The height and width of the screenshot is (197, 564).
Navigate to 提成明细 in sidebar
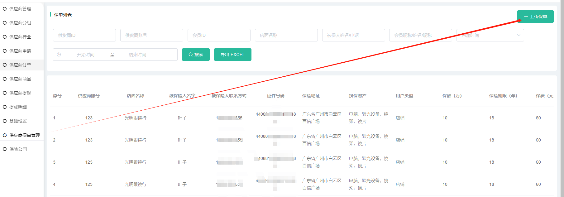tap(18, 107)
